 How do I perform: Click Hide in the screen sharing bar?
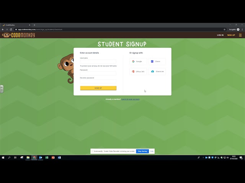152,151
